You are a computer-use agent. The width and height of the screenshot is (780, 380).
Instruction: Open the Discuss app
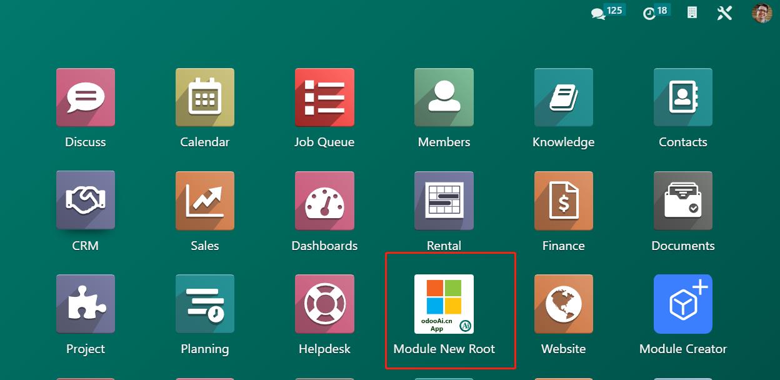click(x=86, y=97)
